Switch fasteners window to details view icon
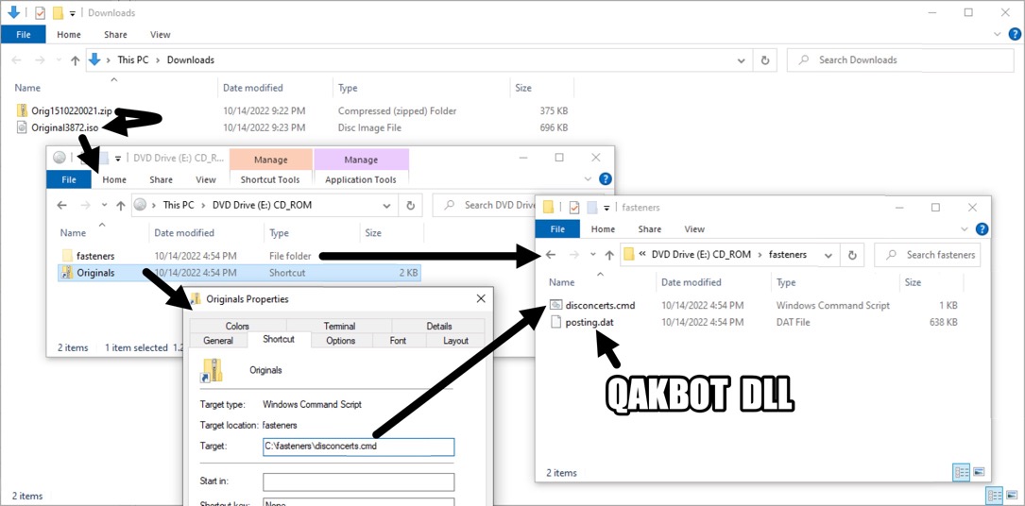1025x506 pixels. [x=961, y=471]
